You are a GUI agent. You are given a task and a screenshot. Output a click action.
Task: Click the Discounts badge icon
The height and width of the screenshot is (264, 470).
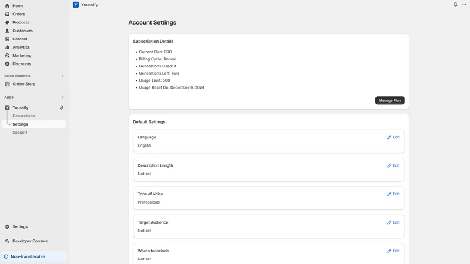coord(7,64)
